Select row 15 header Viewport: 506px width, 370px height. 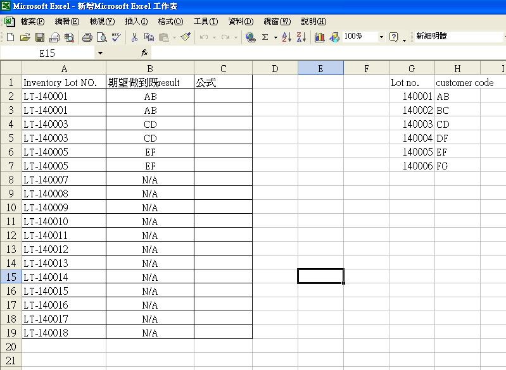[11, 277]
